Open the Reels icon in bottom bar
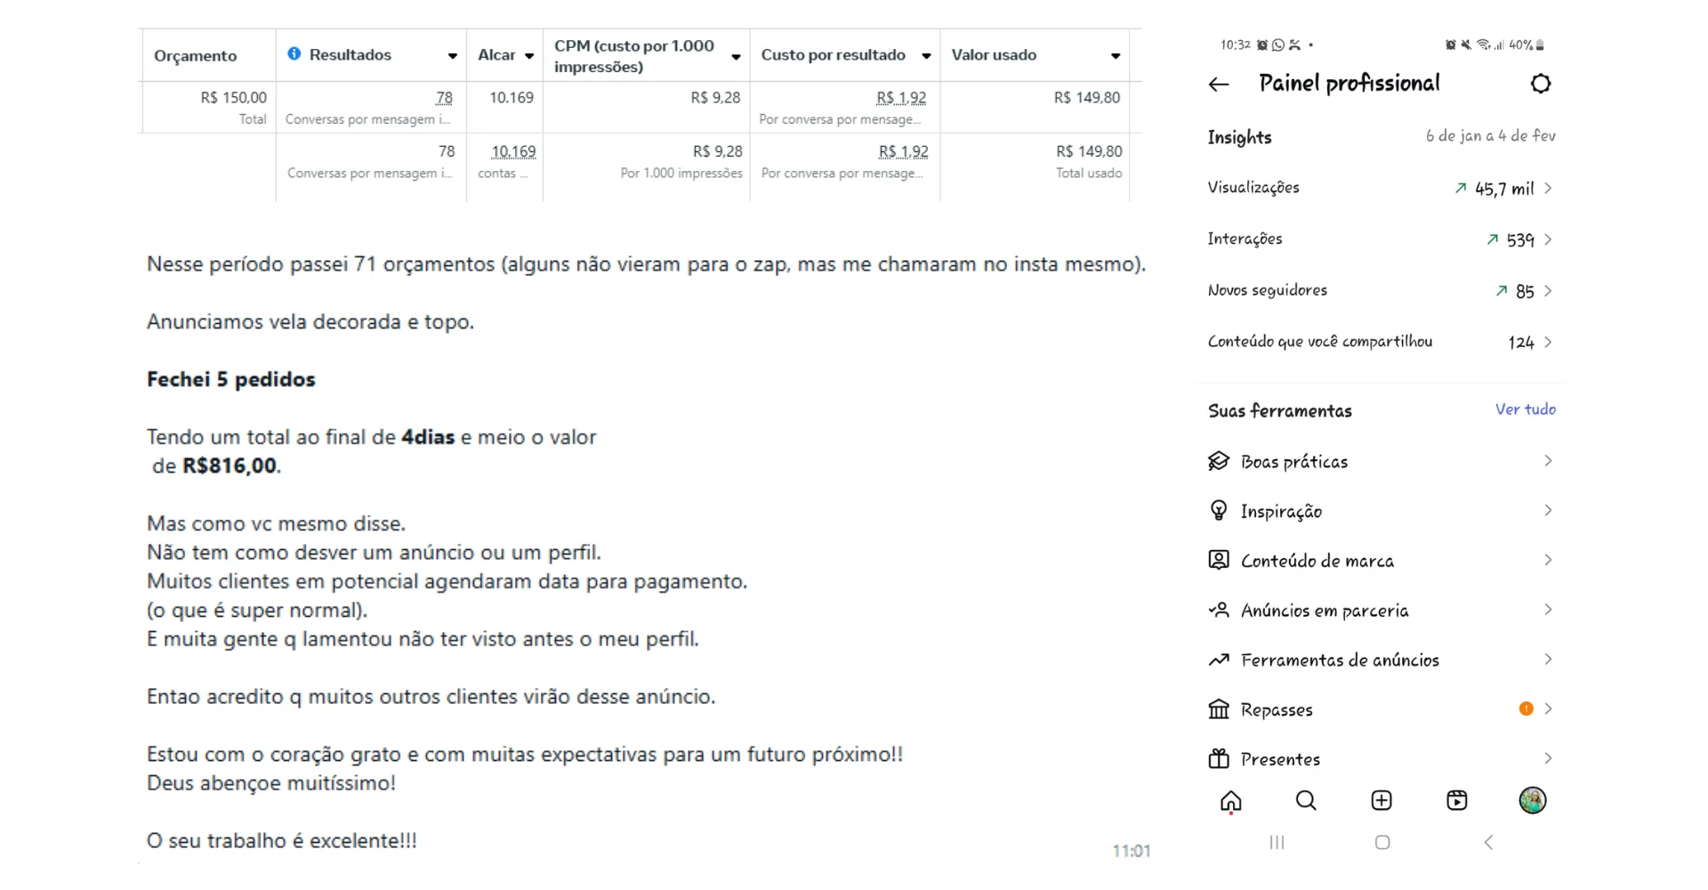This screenshot has width=1708, height=890. point(1457,801)
